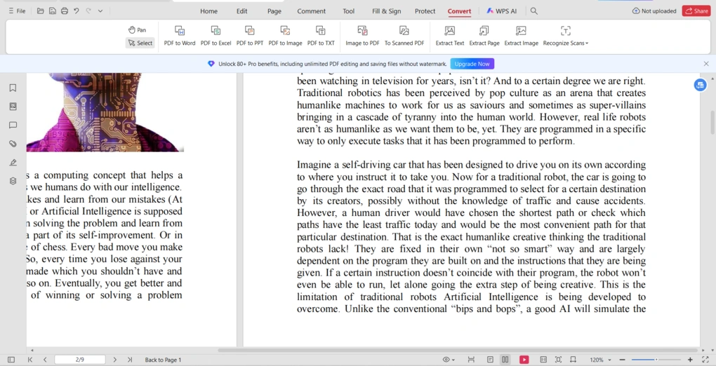Click the red Share button
716x366 pixels.
(696, 11)
